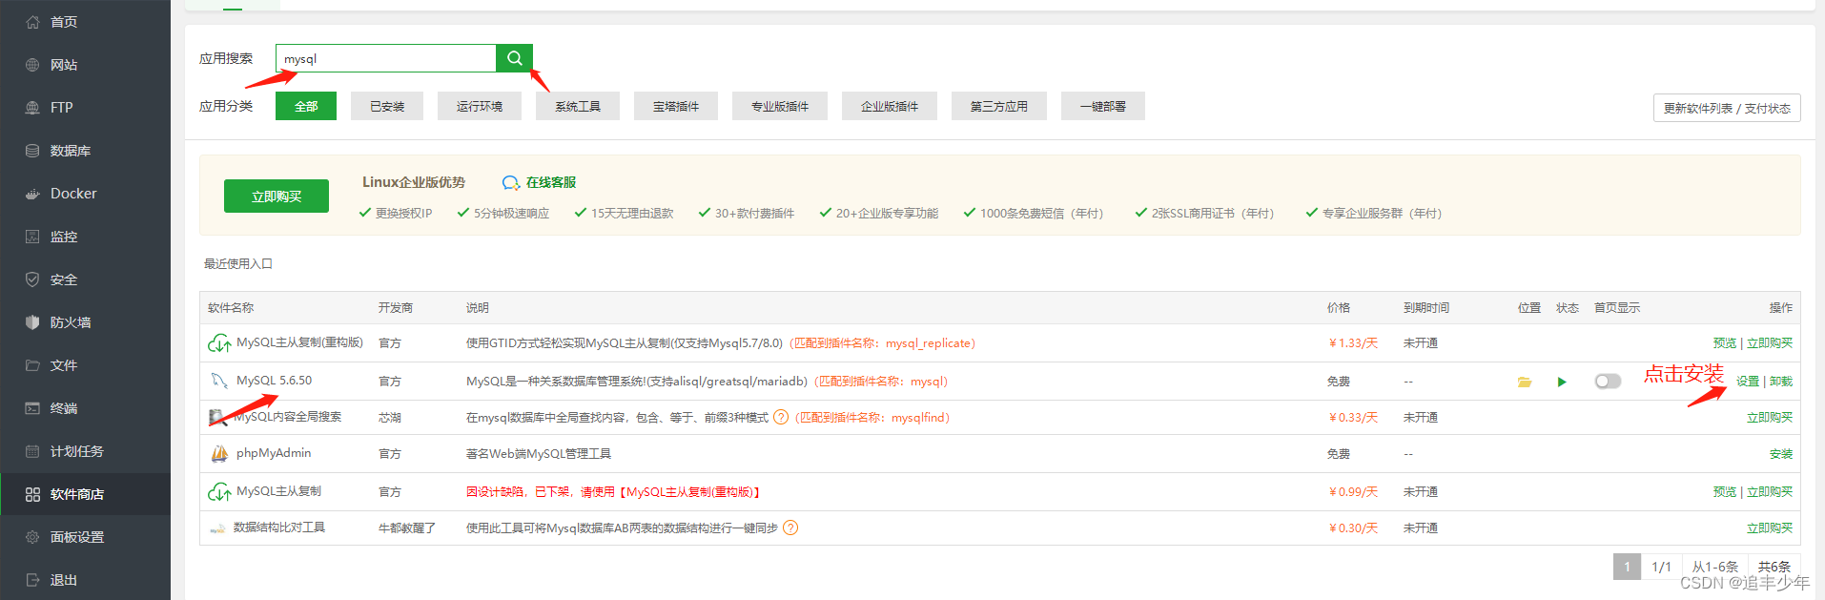Click 预览 link for the delisted MySQL主从复制
This screenshot has height=600, width=1825.
click(x=1725, y=492)
